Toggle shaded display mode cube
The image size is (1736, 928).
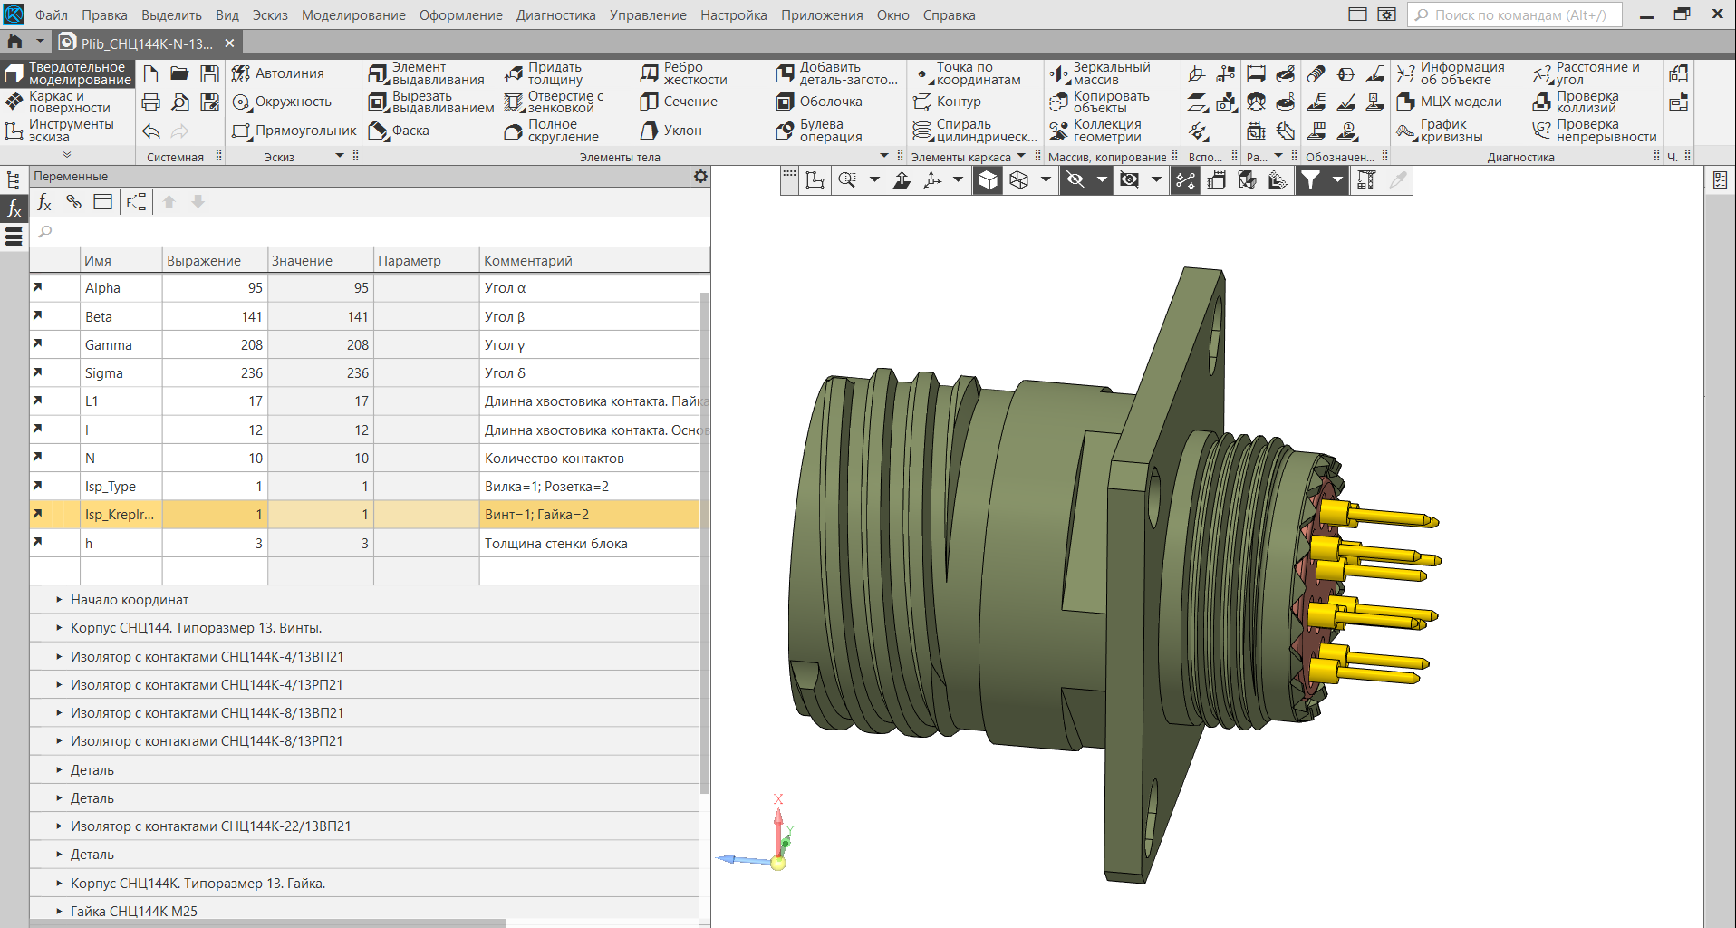988,180
